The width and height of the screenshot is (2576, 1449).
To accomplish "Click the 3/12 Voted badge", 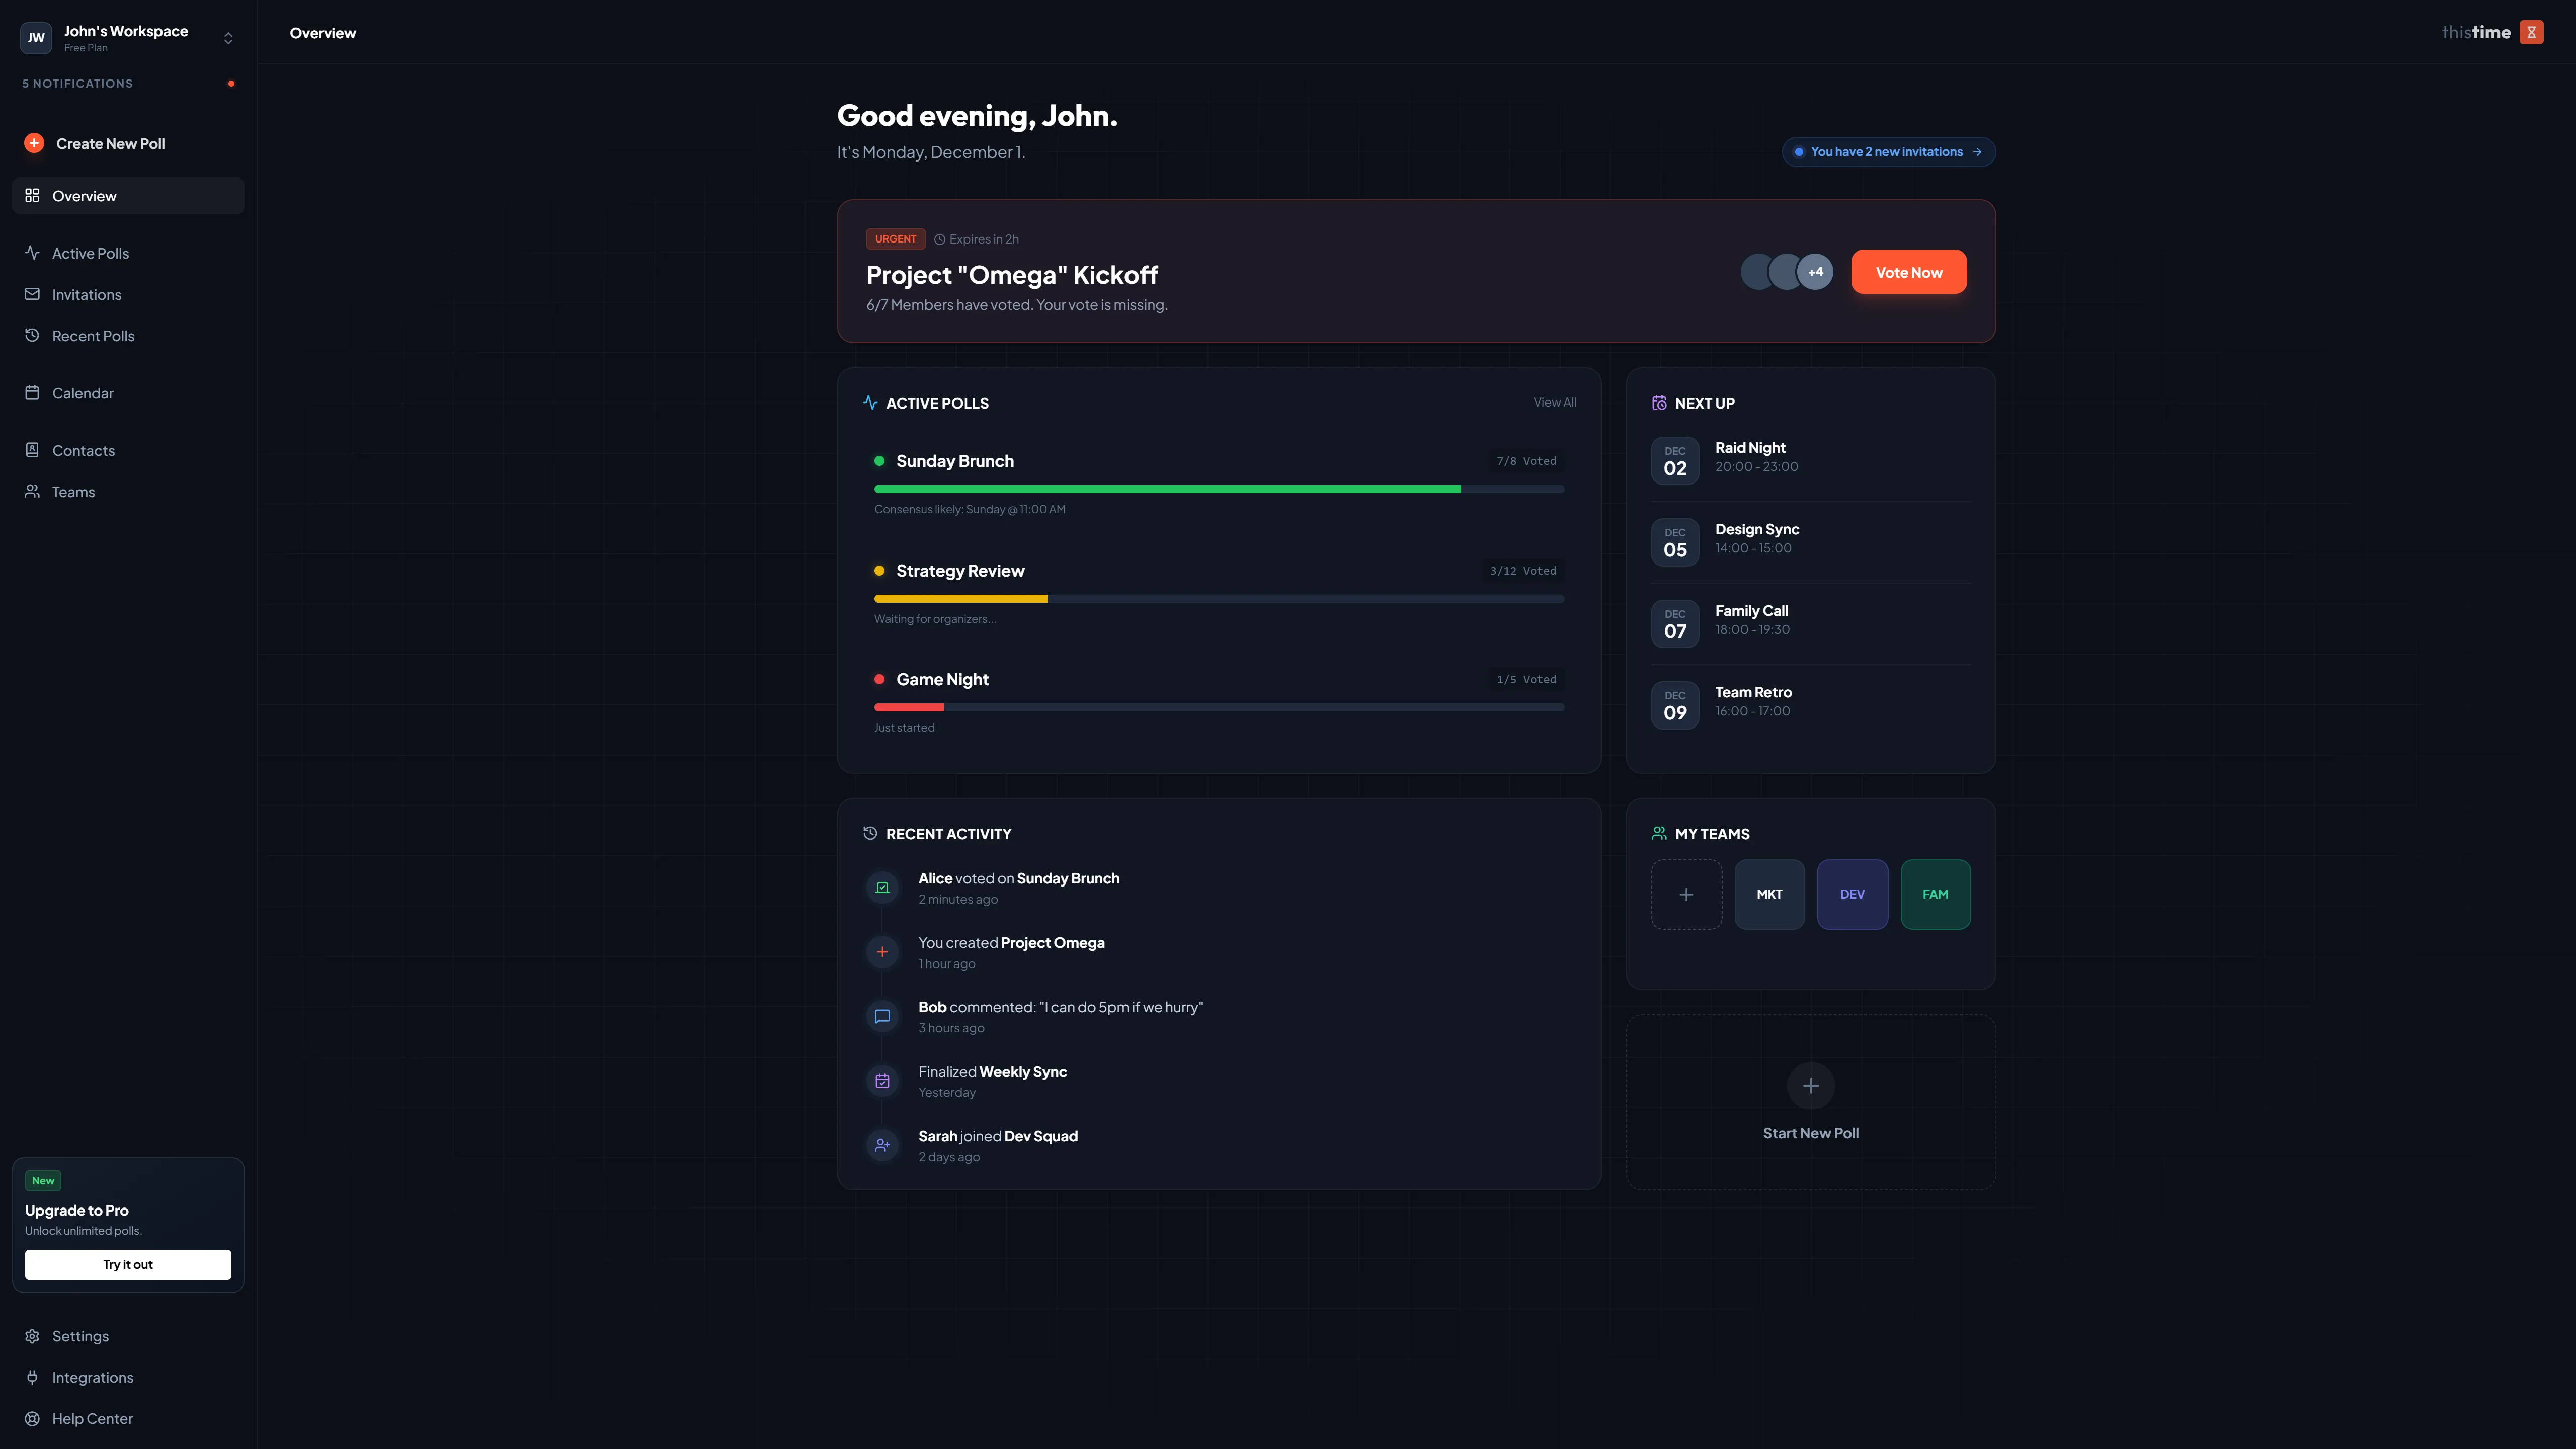I will (1523, 570).
